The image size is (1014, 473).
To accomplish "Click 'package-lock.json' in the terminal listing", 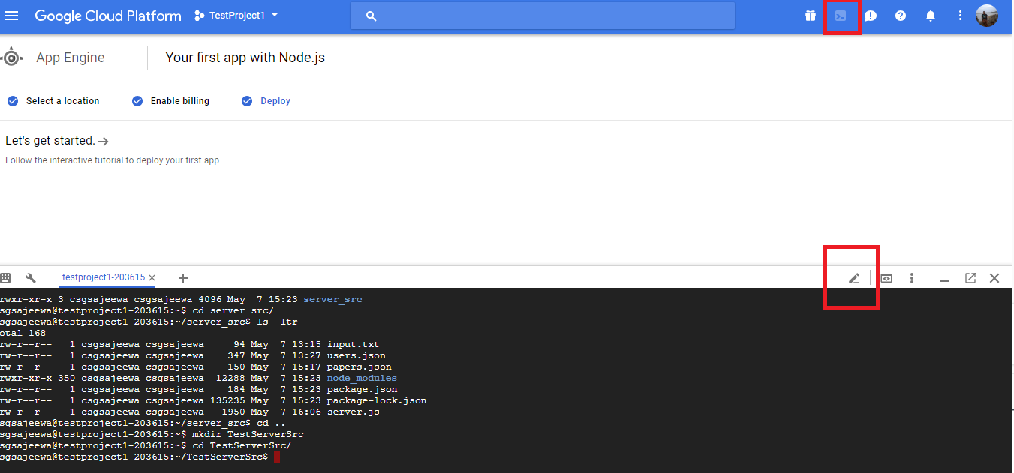I will [x=377, y=400].
